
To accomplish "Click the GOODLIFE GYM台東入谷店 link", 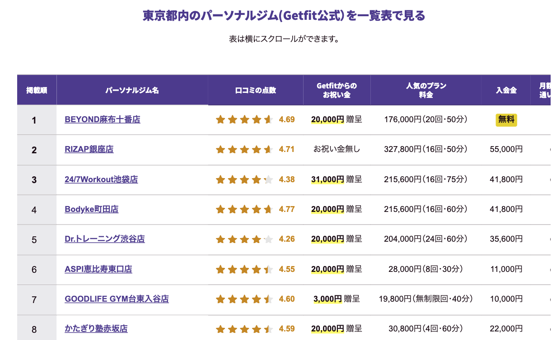I will click(117, 299).
